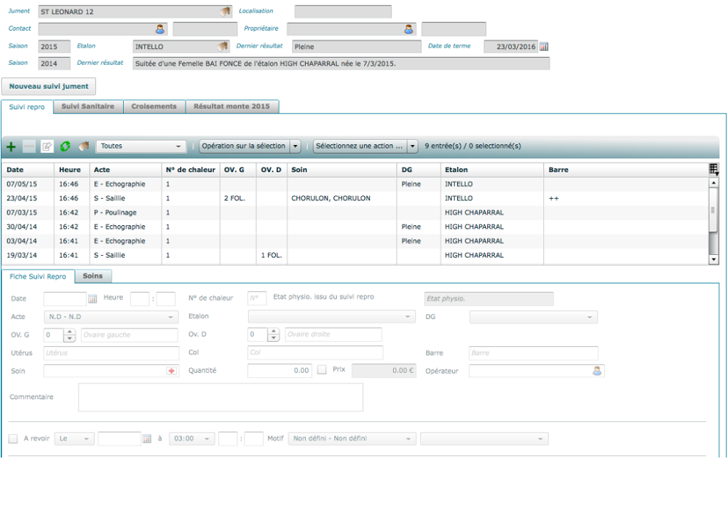728x510 pixels.
Task: Increment OV. G stepper up arrow
Action: pos(70,331)
